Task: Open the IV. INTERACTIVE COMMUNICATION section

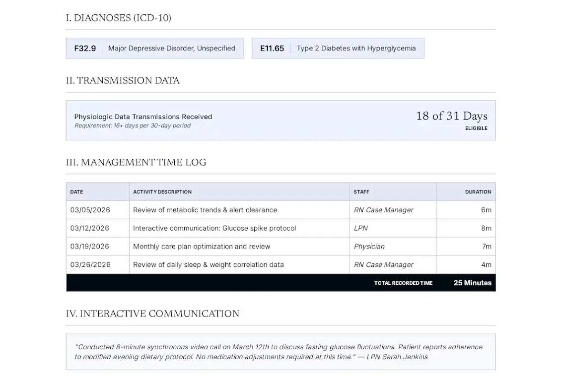Action: 152,314
